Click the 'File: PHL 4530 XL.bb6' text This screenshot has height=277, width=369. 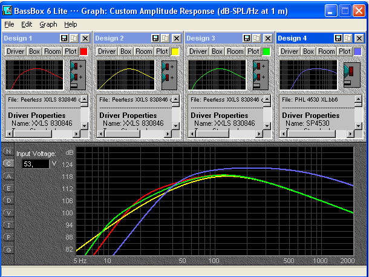click(x=310, y=100)
